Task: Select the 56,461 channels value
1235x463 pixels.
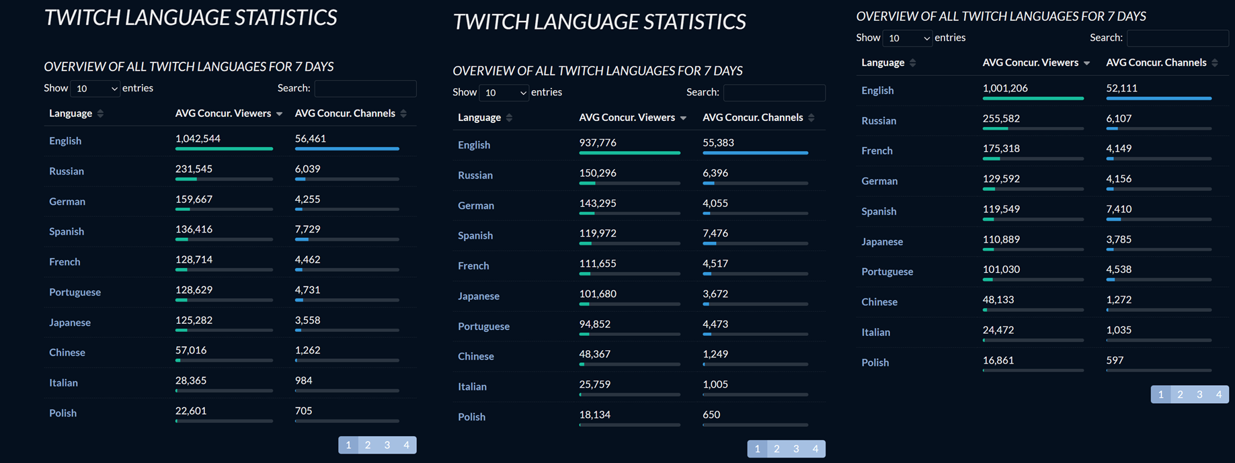Action: click(310, 138)
